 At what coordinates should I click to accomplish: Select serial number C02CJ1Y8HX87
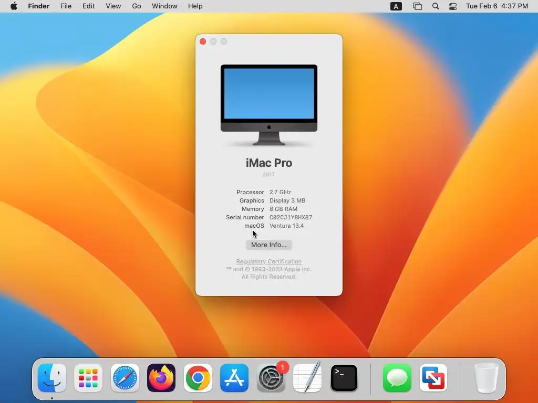[x=291, y=217]
